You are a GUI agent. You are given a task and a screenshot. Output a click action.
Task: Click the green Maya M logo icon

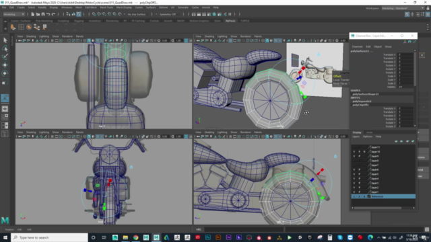click(x=5, y=220)
